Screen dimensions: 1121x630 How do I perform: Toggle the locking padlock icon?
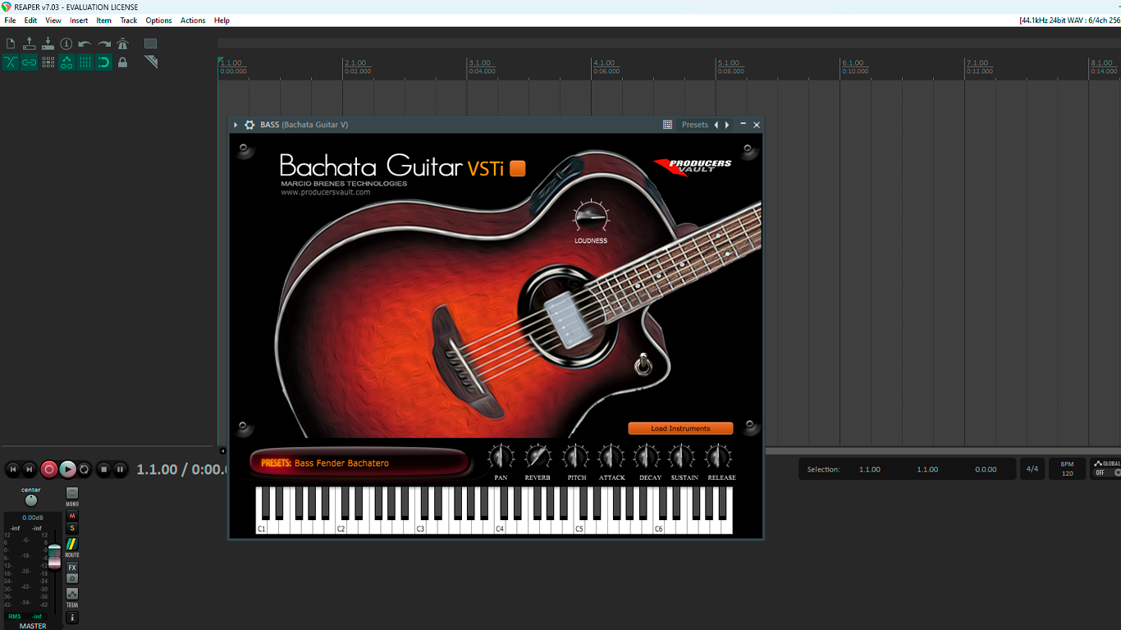(122, 62)
